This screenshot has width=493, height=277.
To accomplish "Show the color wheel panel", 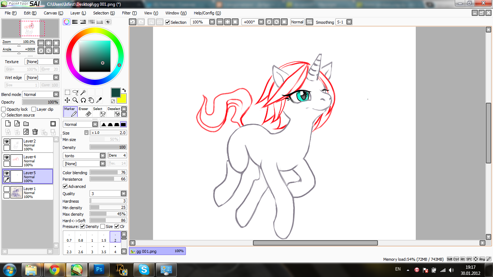I will (67, 22).
